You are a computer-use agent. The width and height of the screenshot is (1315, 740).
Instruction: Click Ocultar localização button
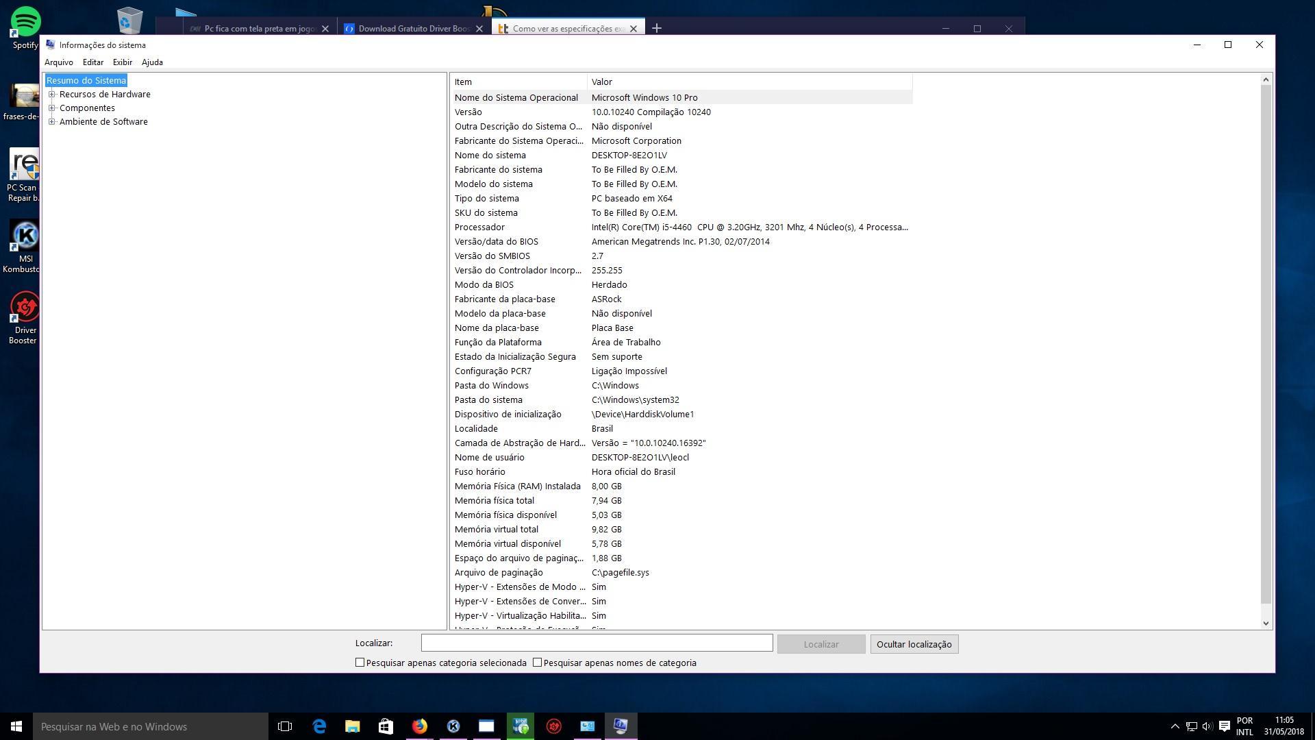coord(914,644)
